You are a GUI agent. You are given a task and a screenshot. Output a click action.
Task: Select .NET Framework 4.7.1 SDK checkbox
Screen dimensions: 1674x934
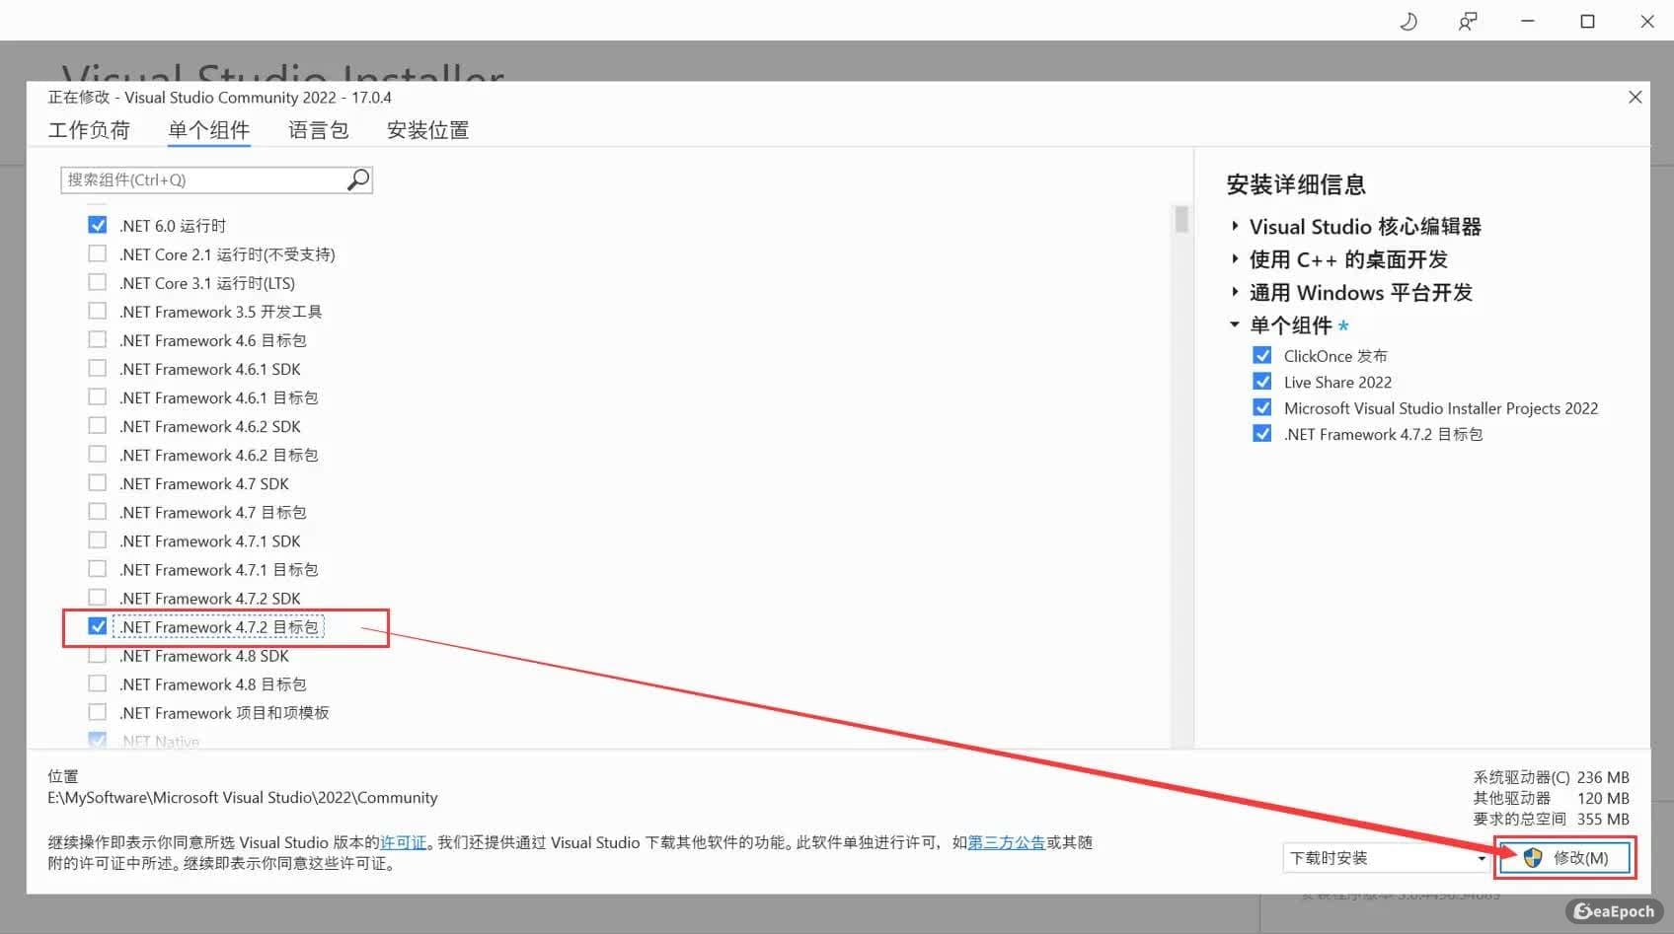click(98, 539)
